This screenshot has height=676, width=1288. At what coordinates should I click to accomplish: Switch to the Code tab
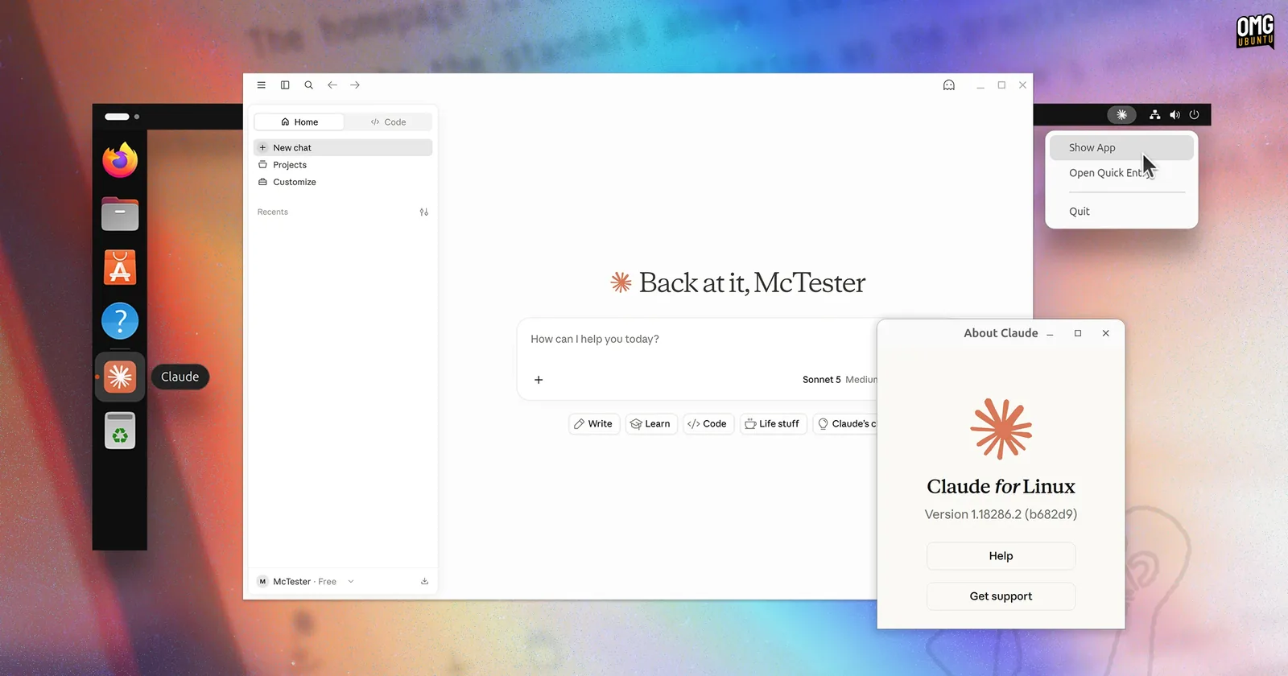pyautogui.click(x=388, y=122)
